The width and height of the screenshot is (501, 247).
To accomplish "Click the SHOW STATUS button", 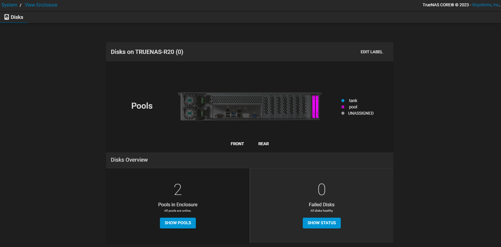I will point(322,223).
